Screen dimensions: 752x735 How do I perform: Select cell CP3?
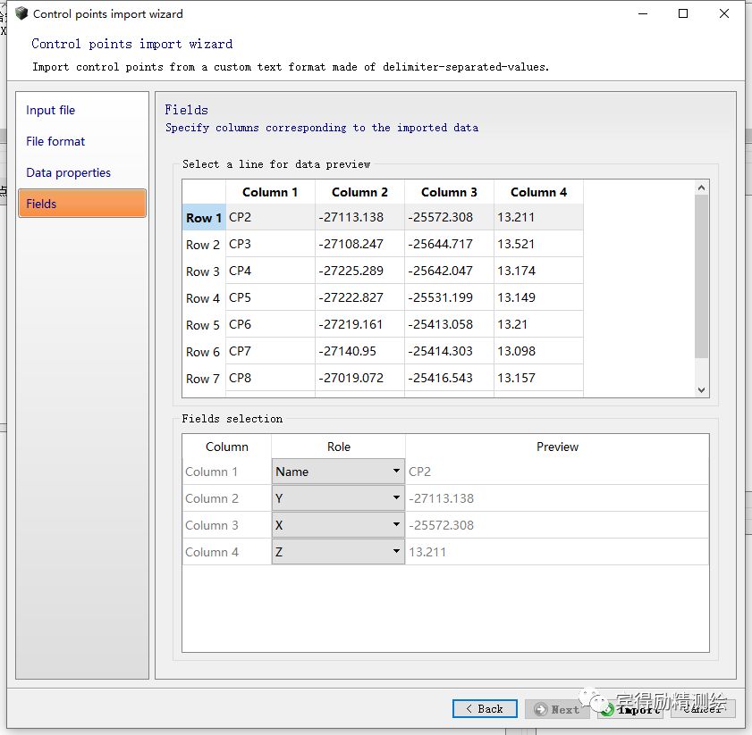click(270, 244)
